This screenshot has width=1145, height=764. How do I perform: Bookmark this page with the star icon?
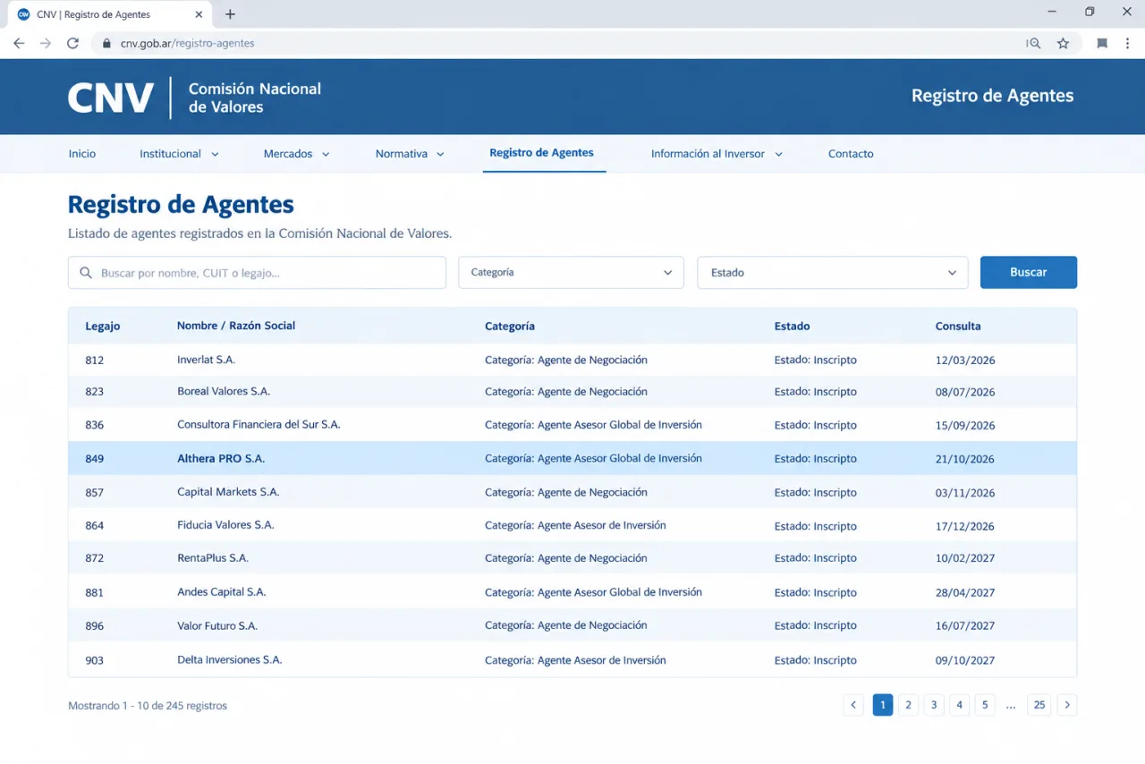point(1063,43)
